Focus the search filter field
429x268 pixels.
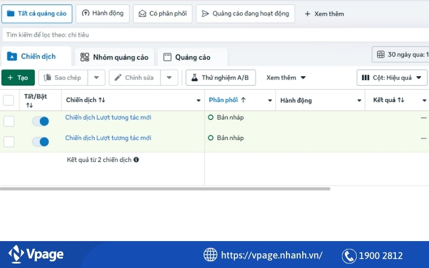(x=215, y=35)
